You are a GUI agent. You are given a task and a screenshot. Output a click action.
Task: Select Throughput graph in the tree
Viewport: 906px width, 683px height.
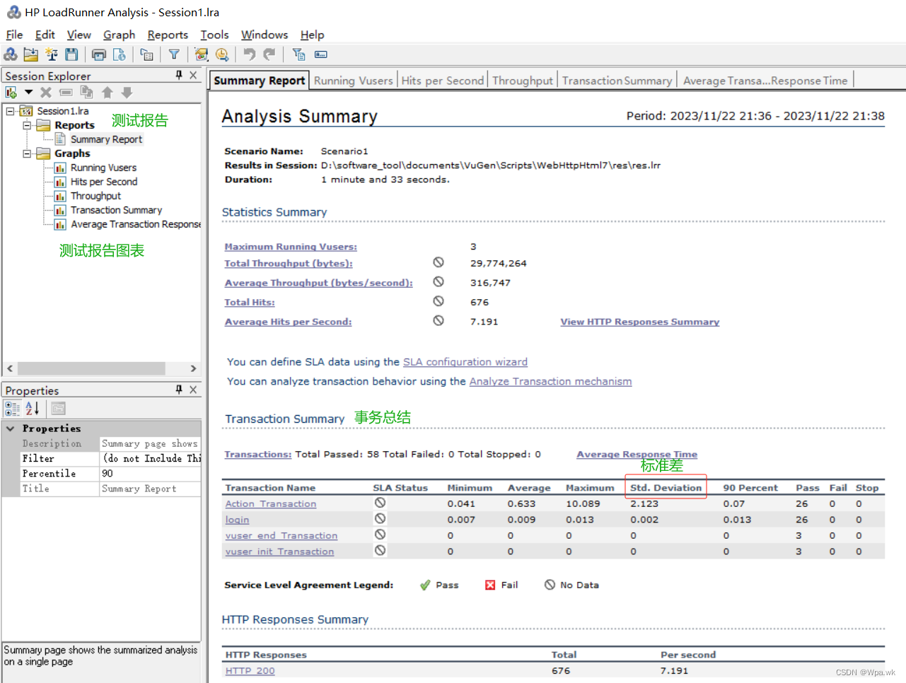(95, 196)
